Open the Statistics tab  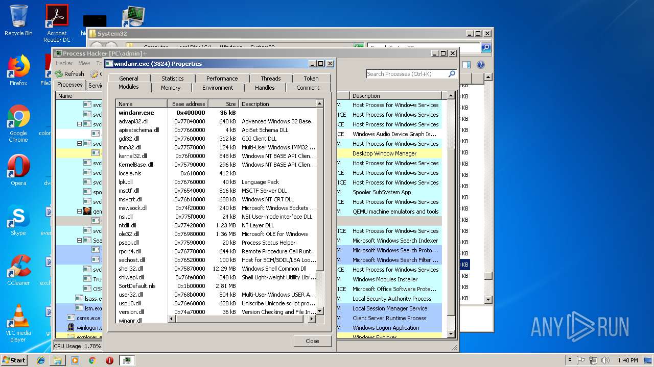pos(173,78)
